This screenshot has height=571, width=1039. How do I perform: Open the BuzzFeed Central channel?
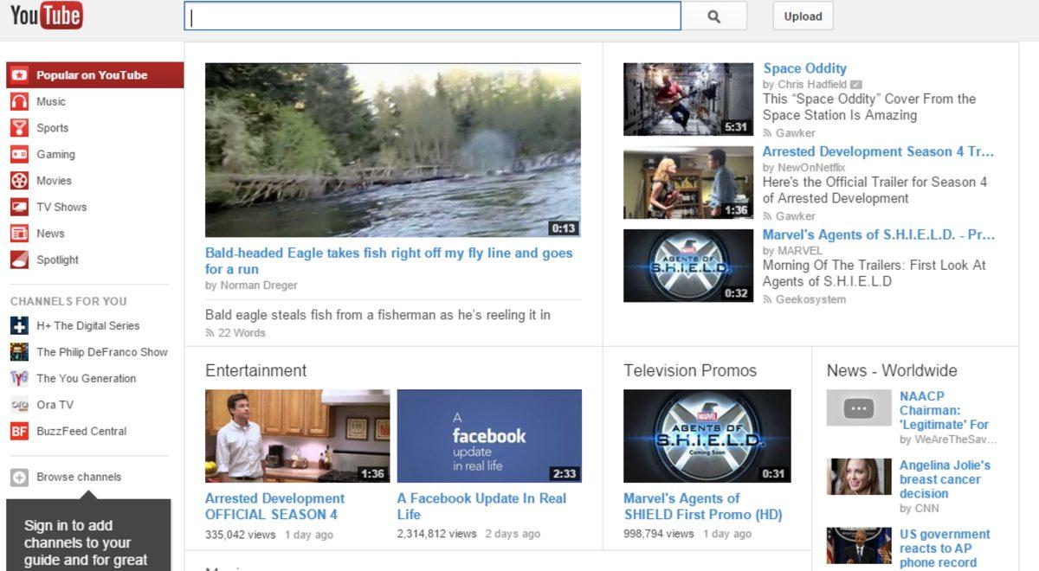click(81, 431)
